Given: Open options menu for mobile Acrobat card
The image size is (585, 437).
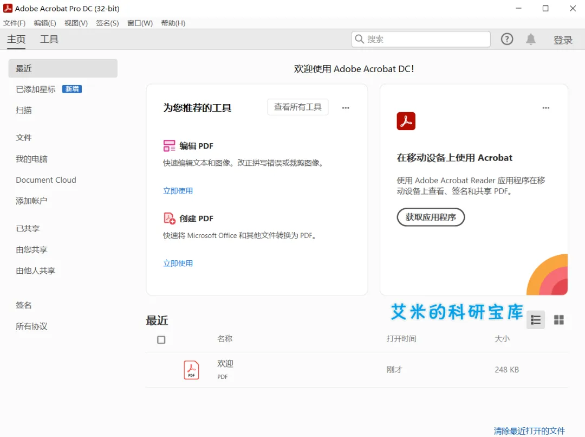Looking at the screenshot, I should [x=546, y=107].
